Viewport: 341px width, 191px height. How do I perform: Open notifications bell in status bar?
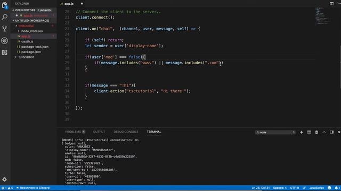tap(337, 188)
